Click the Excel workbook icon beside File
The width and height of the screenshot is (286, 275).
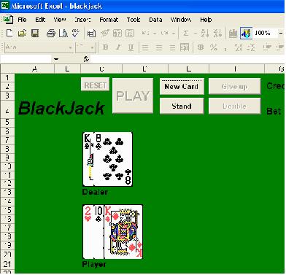[8, 19]
